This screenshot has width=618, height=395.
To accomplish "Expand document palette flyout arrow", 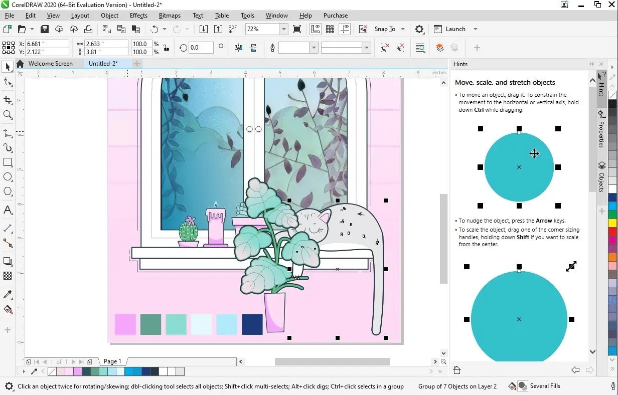I will tap(24, 371).
